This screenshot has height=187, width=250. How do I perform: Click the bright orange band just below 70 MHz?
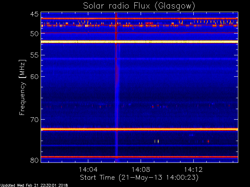point(139,129)
